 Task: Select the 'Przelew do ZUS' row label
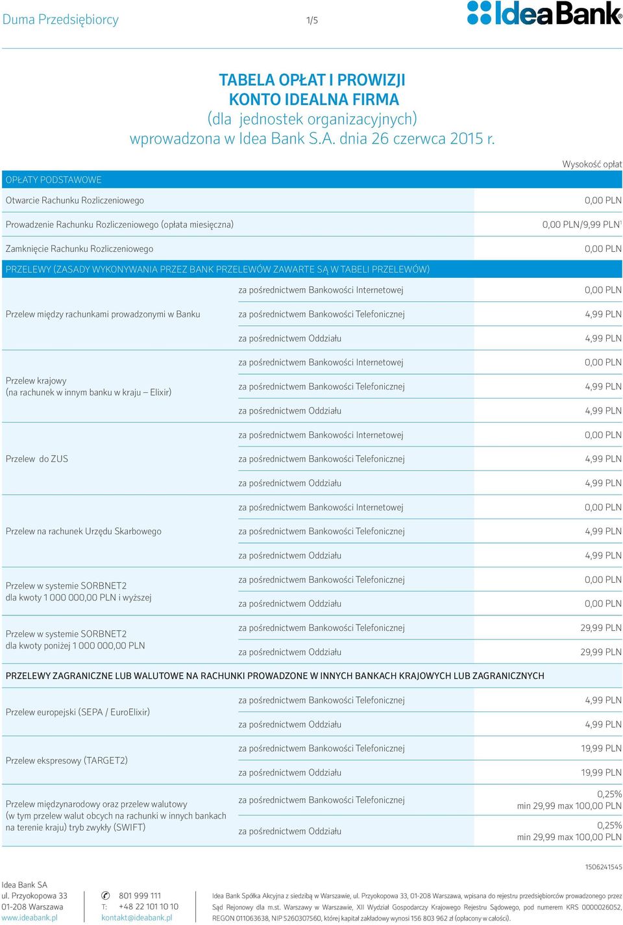pyautogui.click(x=37, y=459)
